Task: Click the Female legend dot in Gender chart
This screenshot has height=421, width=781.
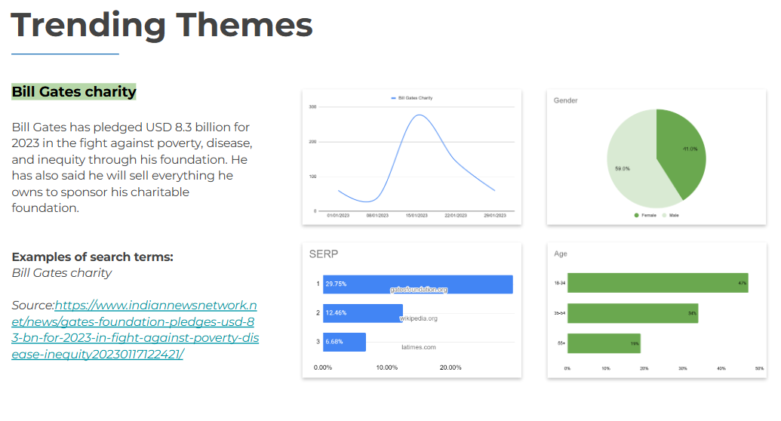Action: pos(636,215)
